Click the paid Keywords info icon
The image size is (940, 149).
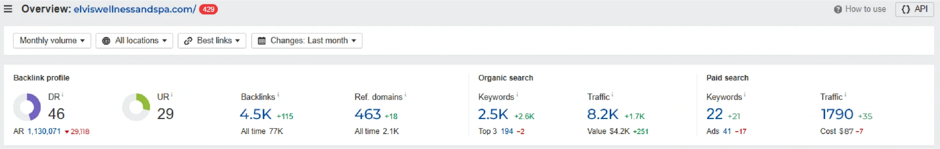[x=745, y=95]
